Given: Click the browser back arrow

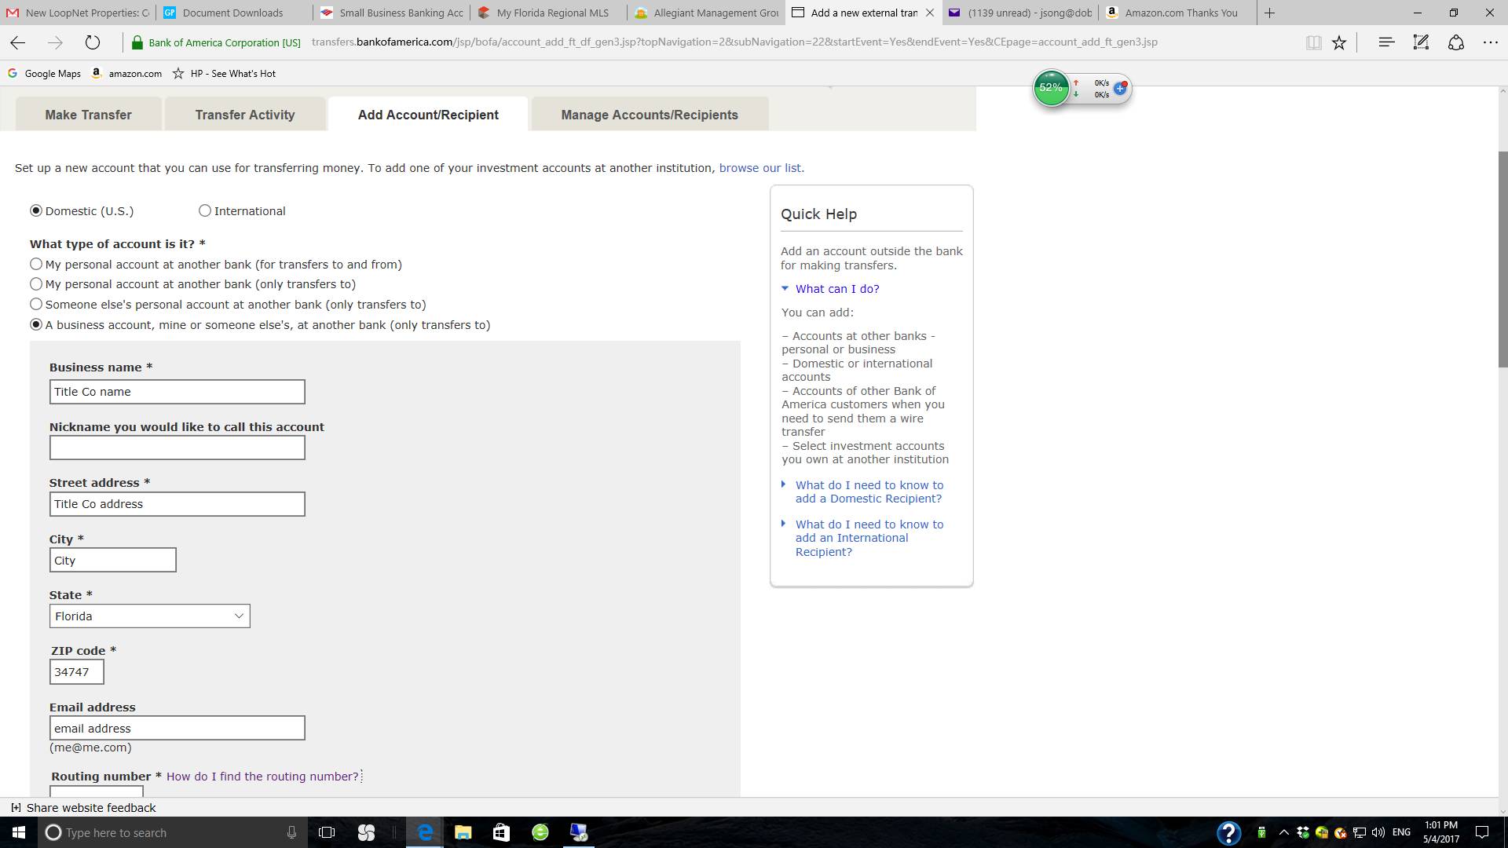Looking at the screenshot, I should pos(18,42).
